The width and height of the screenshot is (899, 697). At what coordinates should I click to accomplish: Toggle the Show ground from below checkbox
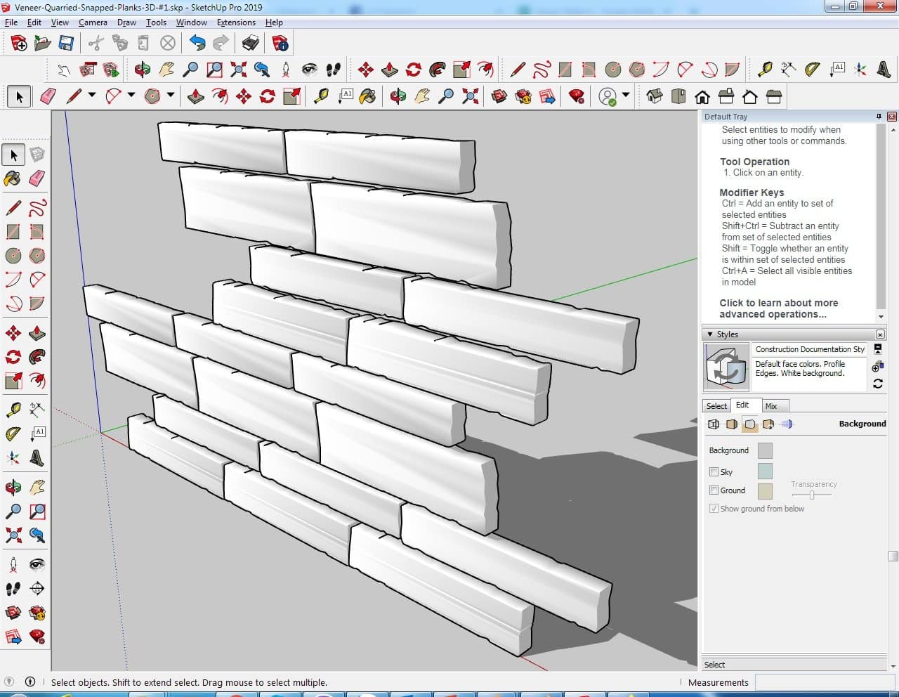click(714, 509)
